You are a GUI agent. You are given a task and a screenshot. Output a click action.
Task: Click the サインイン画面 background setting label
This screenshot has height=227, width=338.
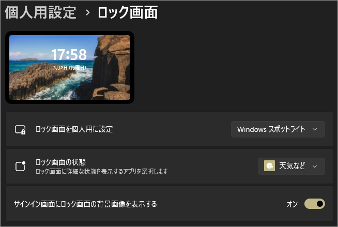tap(86, 204)
